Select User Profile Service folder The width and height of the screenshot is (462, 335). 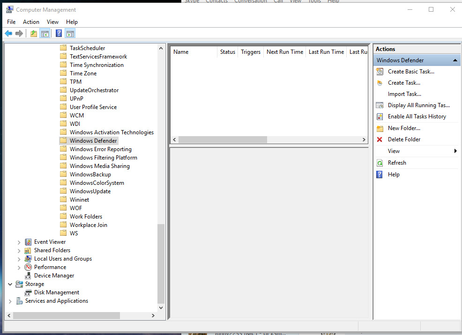click(93, 107)
